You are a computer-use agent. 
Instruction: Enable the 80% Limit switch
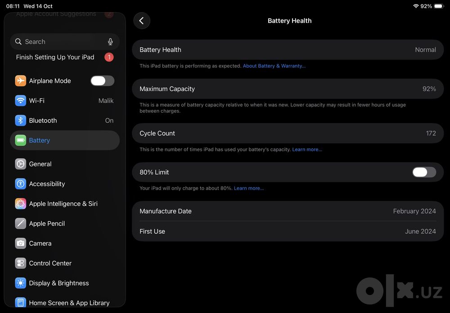point(424,172)
